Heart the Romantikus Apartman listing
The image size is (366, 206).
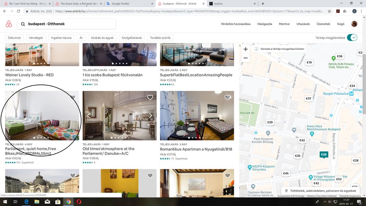(228, 98)
